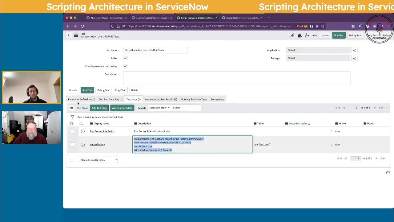Viewport: 394px width, 222px height.
Task: Open Parameterized Test Results tab
Action: tap(161, 99)
